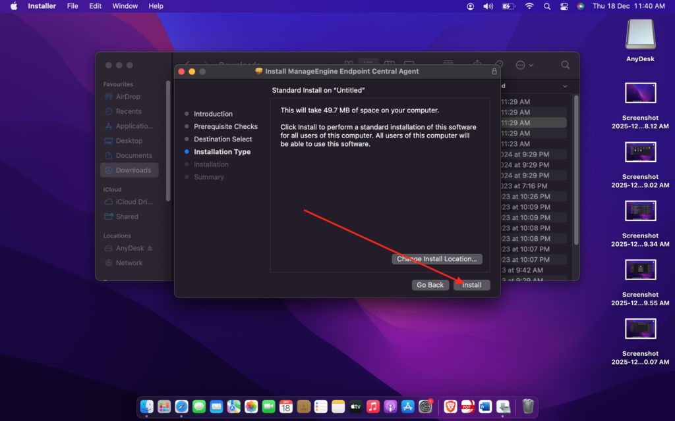Open Microsoft Word from the Dock

click(x=485, y=407)
